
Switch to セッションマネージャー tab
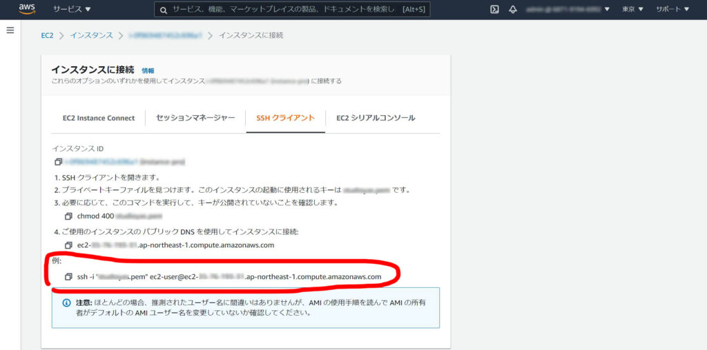point(195,118)
